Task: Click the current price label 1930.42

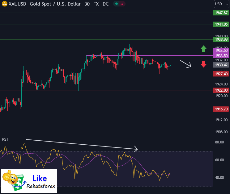Action: (221, 65)
